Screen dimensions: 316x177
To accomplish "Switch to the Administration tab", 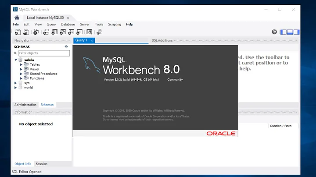I will 25,105.
